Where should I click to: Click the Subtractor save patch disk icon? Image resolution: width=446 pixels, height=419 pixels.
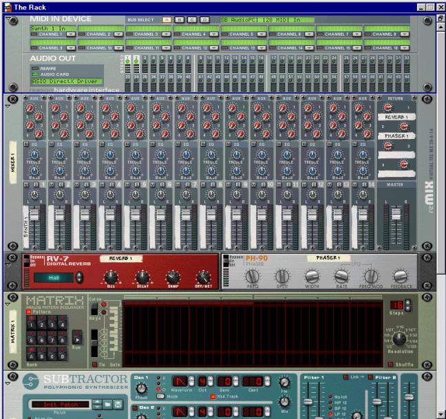pyautogui.click(x=118, y=404)
